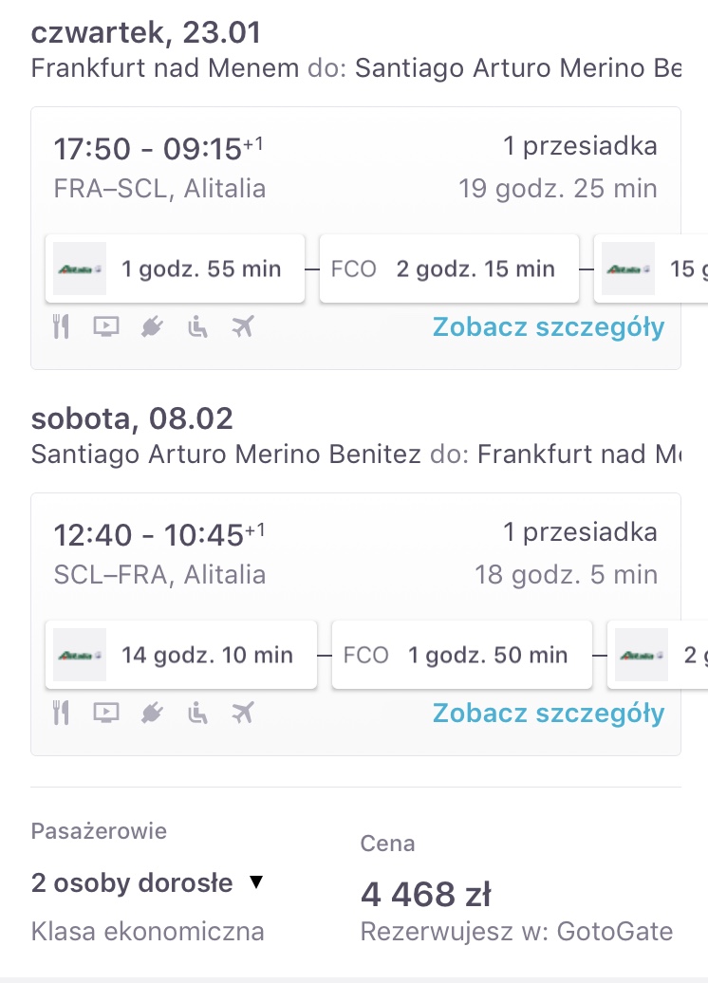Expand the 2 osoby dorosłe passengers dropdown
The width and height of the screenshot is (708, 983).
(147, 882)
